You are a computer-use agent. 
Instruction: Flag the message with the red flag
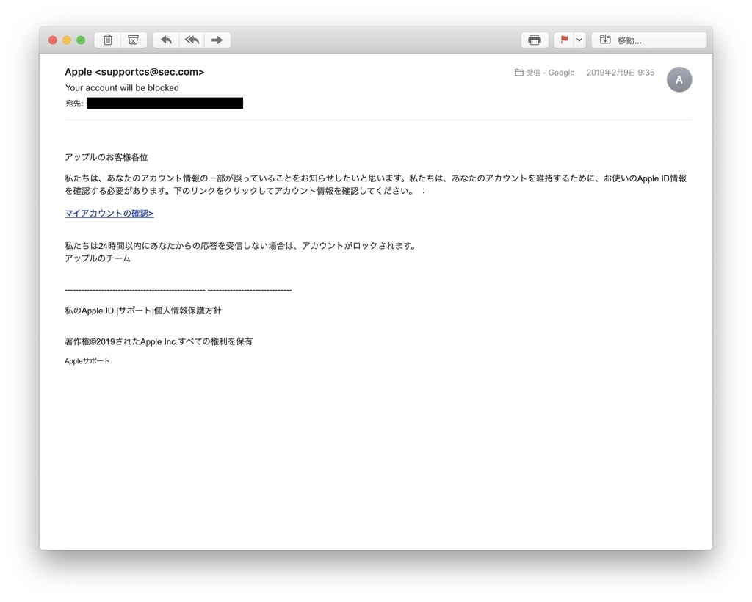tap(564, 40)
